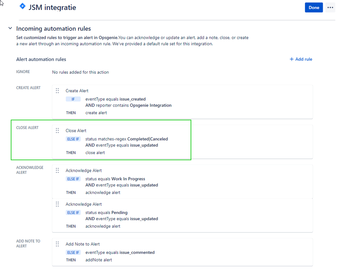The width and height of the screenshot is (343, 270).
Task: Click the ADD NOTE TO ALERT section label
Action: pyautogui.click(x=28, y=244)
